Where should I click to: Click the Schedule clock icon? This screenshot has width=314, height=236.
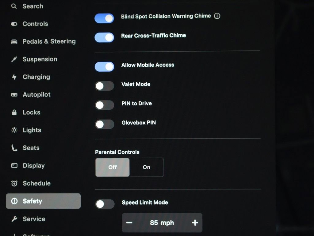pos(13,183)
